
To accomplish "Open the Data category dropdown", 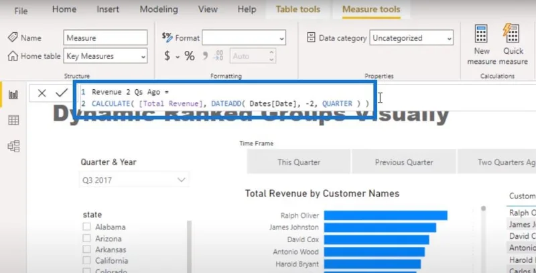I will pyautogui.click(x=411, y=38).
